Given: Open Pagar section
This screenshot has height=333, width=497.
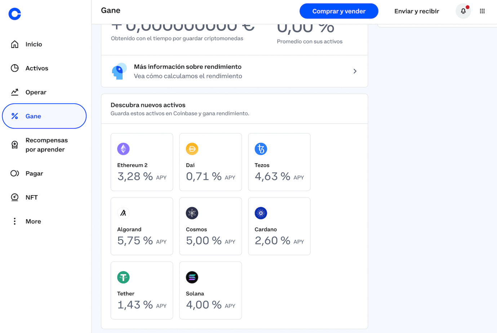Looking at the screenshot, I should click(x=34, y=173).
